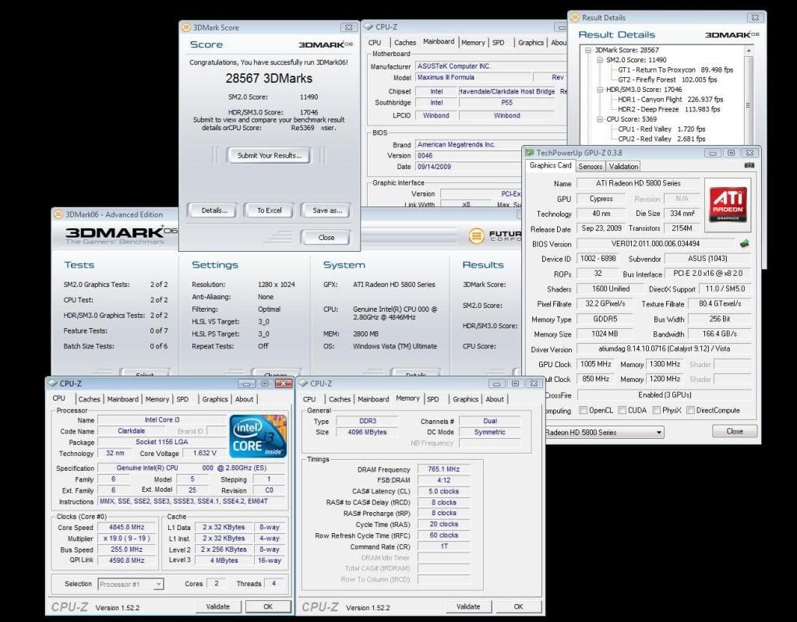797x622 pixels.
Task: Click the Intel Core i3 logo in CPU-Z
Action: (258, 436)
